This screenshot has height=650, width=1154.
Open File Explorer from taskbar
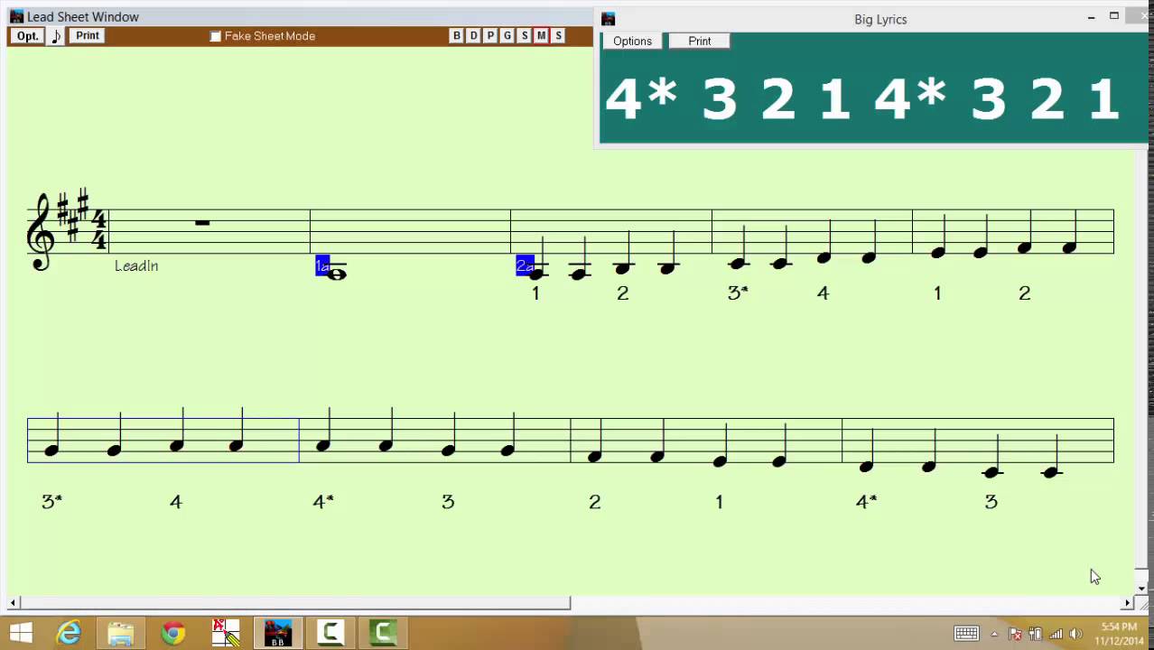click(121, 634)
